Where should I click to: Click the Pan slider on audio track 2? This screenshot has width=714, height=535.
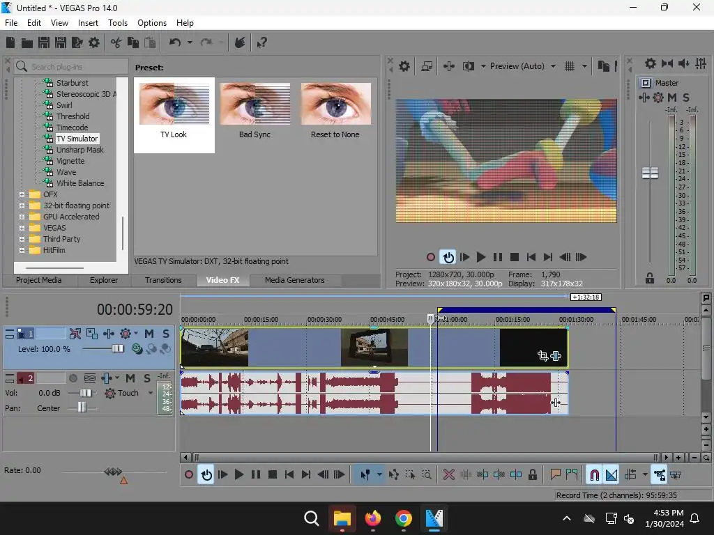82,408
